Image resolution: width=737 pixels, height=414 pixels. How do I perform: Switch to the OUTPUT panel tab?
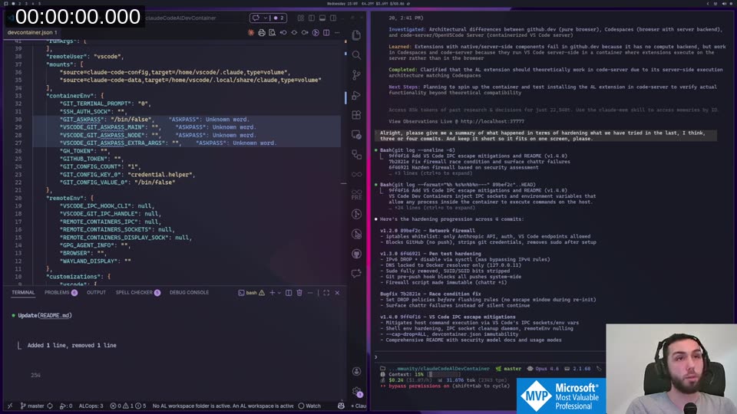96,292
